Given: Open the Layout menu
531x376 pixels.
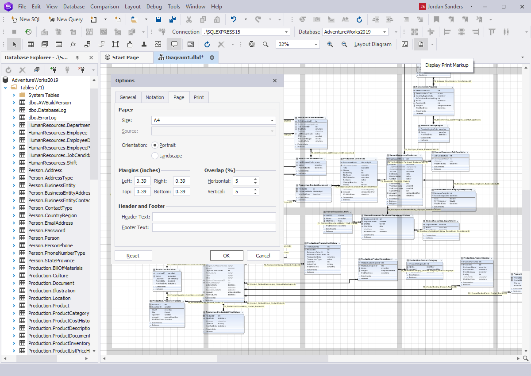Looking at the screenshot, I should point(133,7).
